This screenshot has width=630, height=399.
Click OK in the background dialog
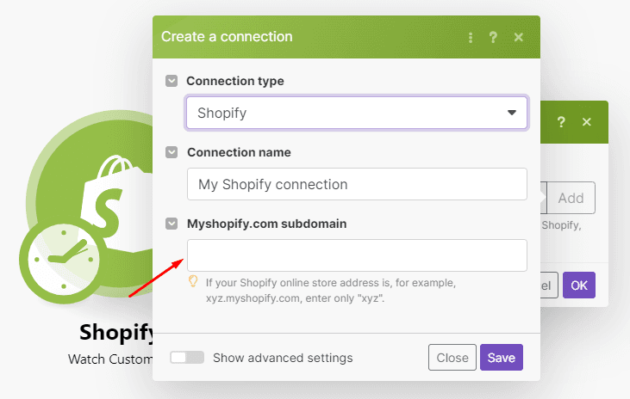click(x=579, y=285)
